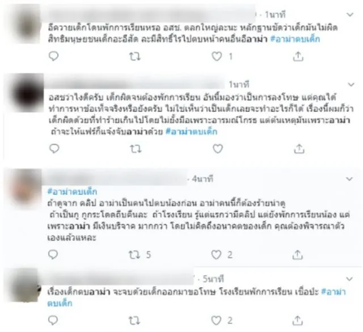This screenshot has width=363, height=332.
Task: Share the third tweet posted 4 minutes ago
Action: [x=297, y=255]
